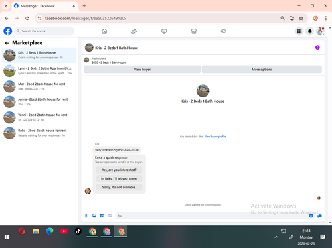Open the Kris - 2 Beds 1 Bath House chat
332x248 pixels.
(x=39, y=55)
